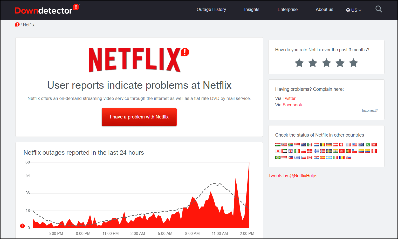Click the '68' y-axis value

click(x=28, y=162)
